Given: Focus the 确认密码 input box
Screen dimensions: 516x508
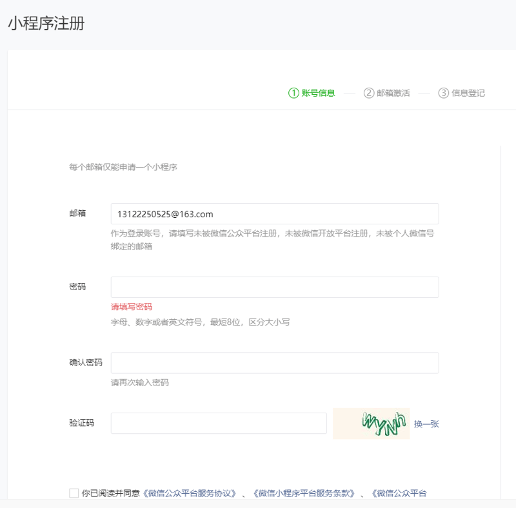Looking at the screenshot, I should [275, 363].
